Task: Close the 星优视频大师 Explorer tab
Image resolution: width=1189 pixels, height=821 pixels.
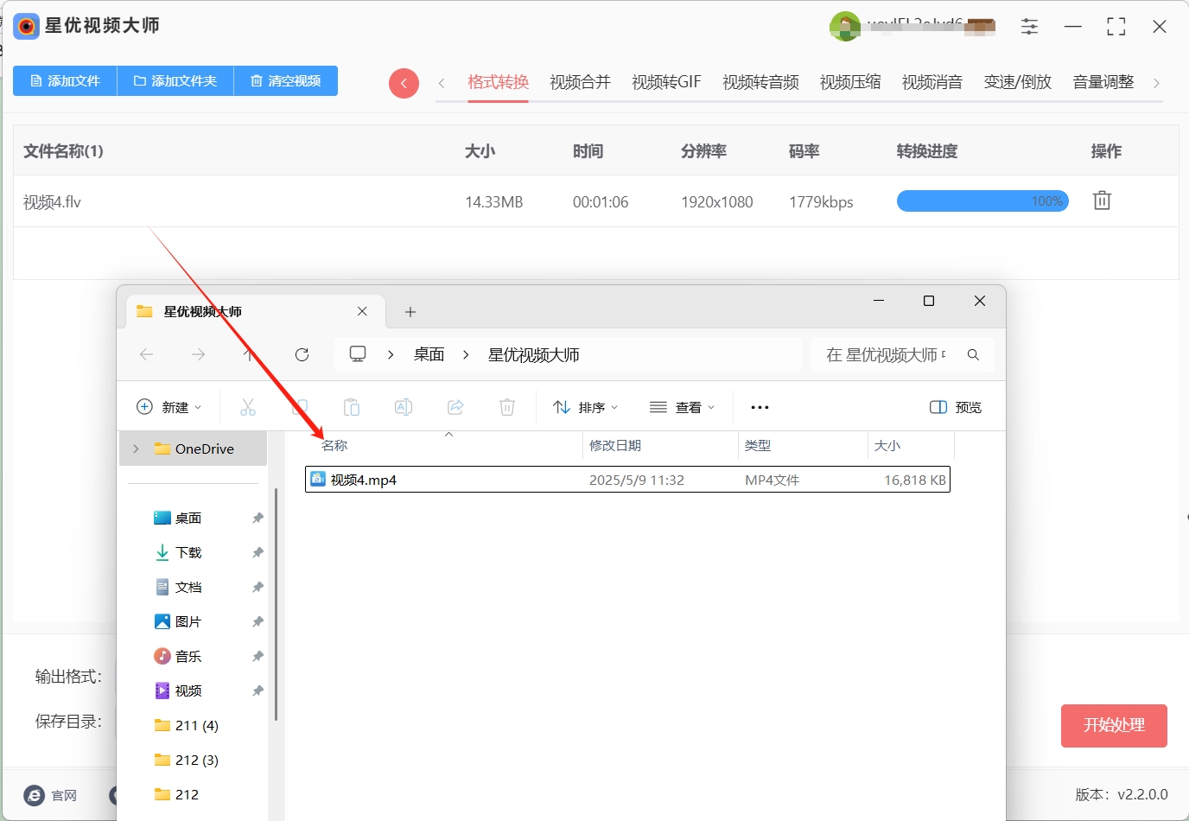Action: click(362, 311)
